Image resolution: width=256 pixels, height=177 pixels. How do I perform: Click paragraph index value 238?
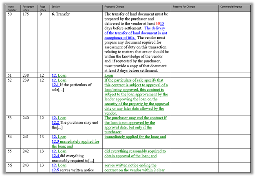pyautogui.click(x=26, y=75)
